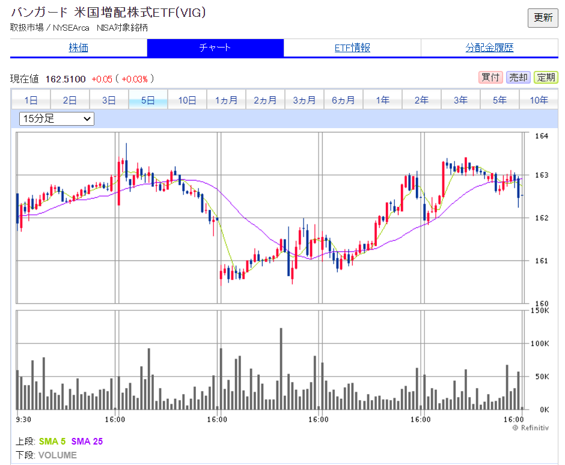
Task: Select the 1年 chart period
Action: click(x=383, y=100)
